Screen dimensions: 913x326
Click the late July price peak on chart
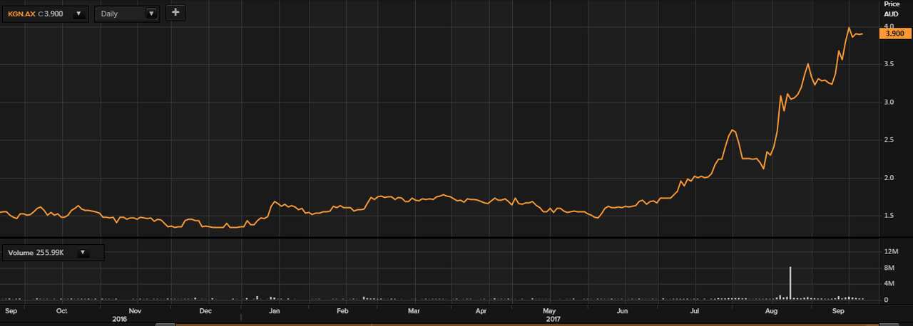pos(733,130)
